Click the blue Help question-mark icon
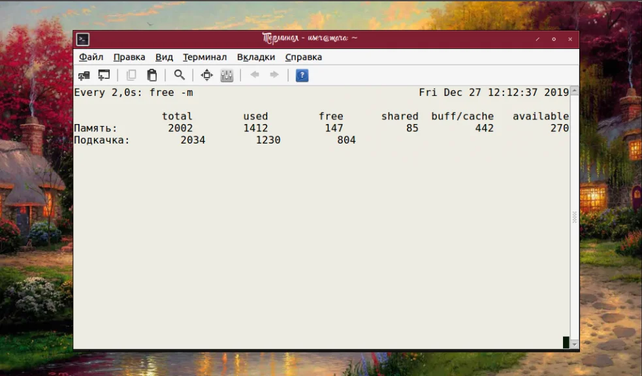Screen dimensions: 642x376 (302, 75)
